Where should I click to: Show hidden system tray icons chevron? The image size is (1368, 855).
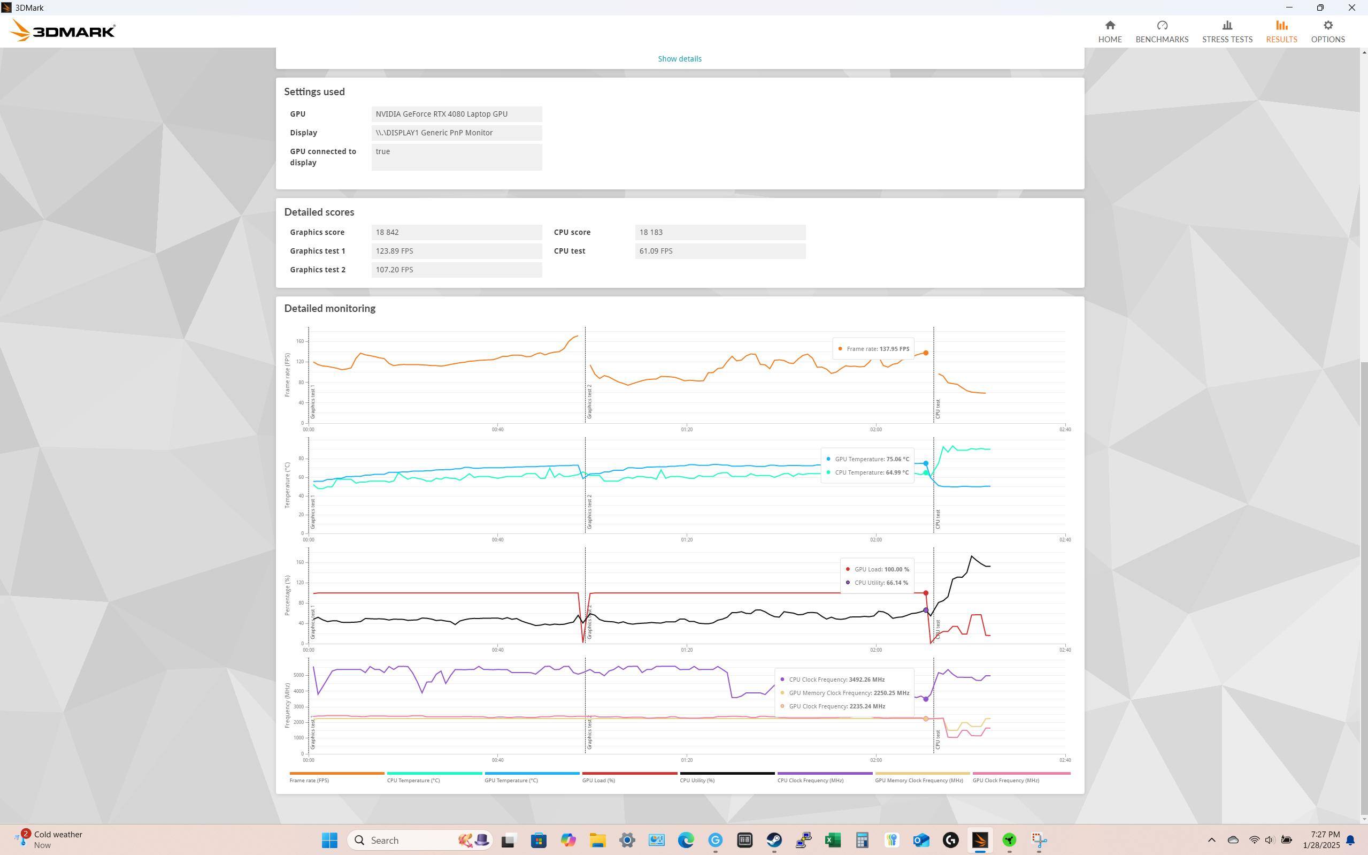point(1211,841)
